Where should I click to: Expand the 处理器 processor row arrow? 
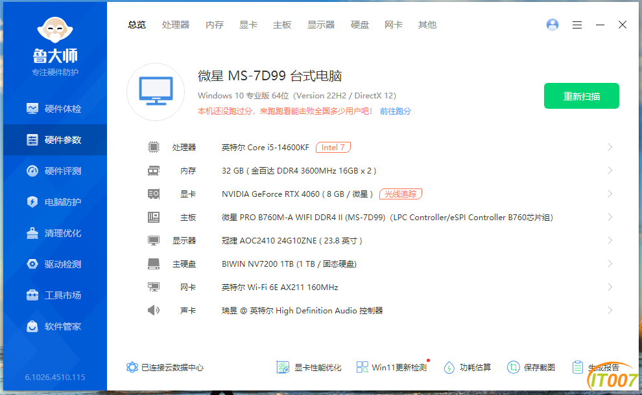click(x=610, y=147)
